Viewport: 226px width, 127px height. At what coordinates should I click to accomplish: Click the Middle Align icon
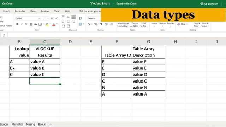click(x=68, y=17)
